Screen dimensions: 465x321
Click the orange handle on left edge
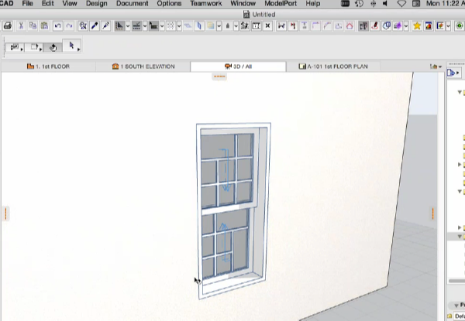(x=5, y=213)
